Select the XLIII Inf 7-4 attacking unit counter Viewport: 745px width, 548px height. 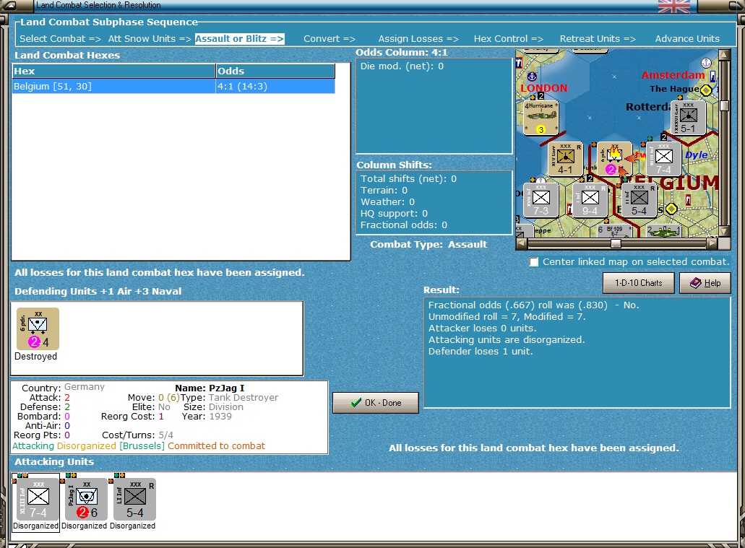click(38, 499)
